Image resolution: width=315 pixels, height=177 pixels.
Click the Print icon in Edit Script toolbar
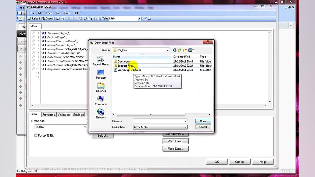(x=63, y=19)
